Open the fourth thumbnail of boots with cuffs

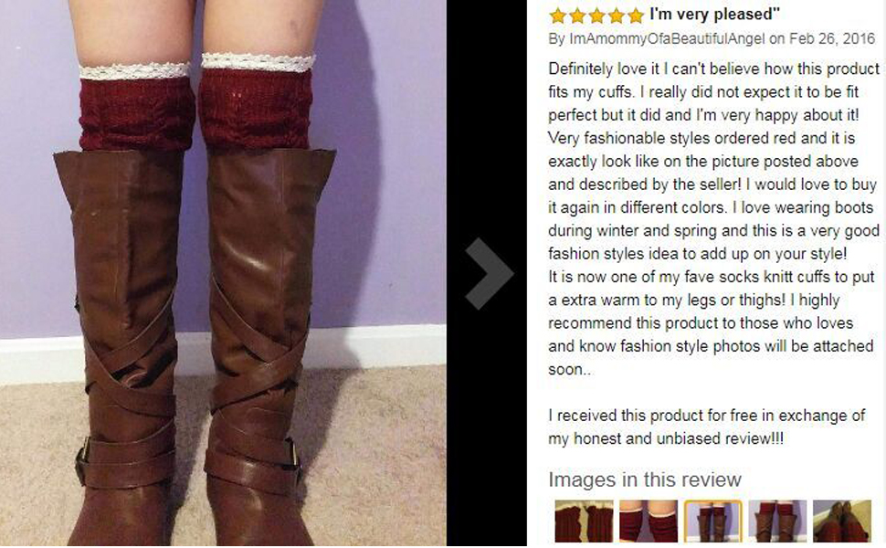coord(777,521)
